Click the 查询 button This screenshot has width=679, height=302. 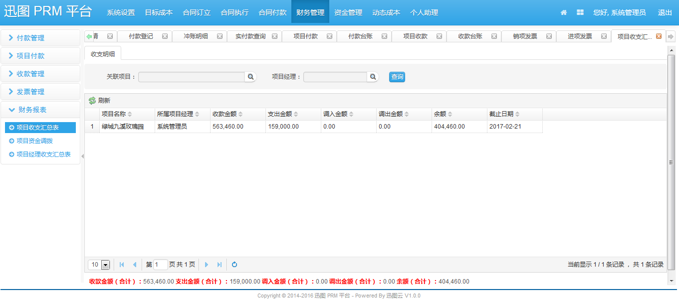[397, 77]
